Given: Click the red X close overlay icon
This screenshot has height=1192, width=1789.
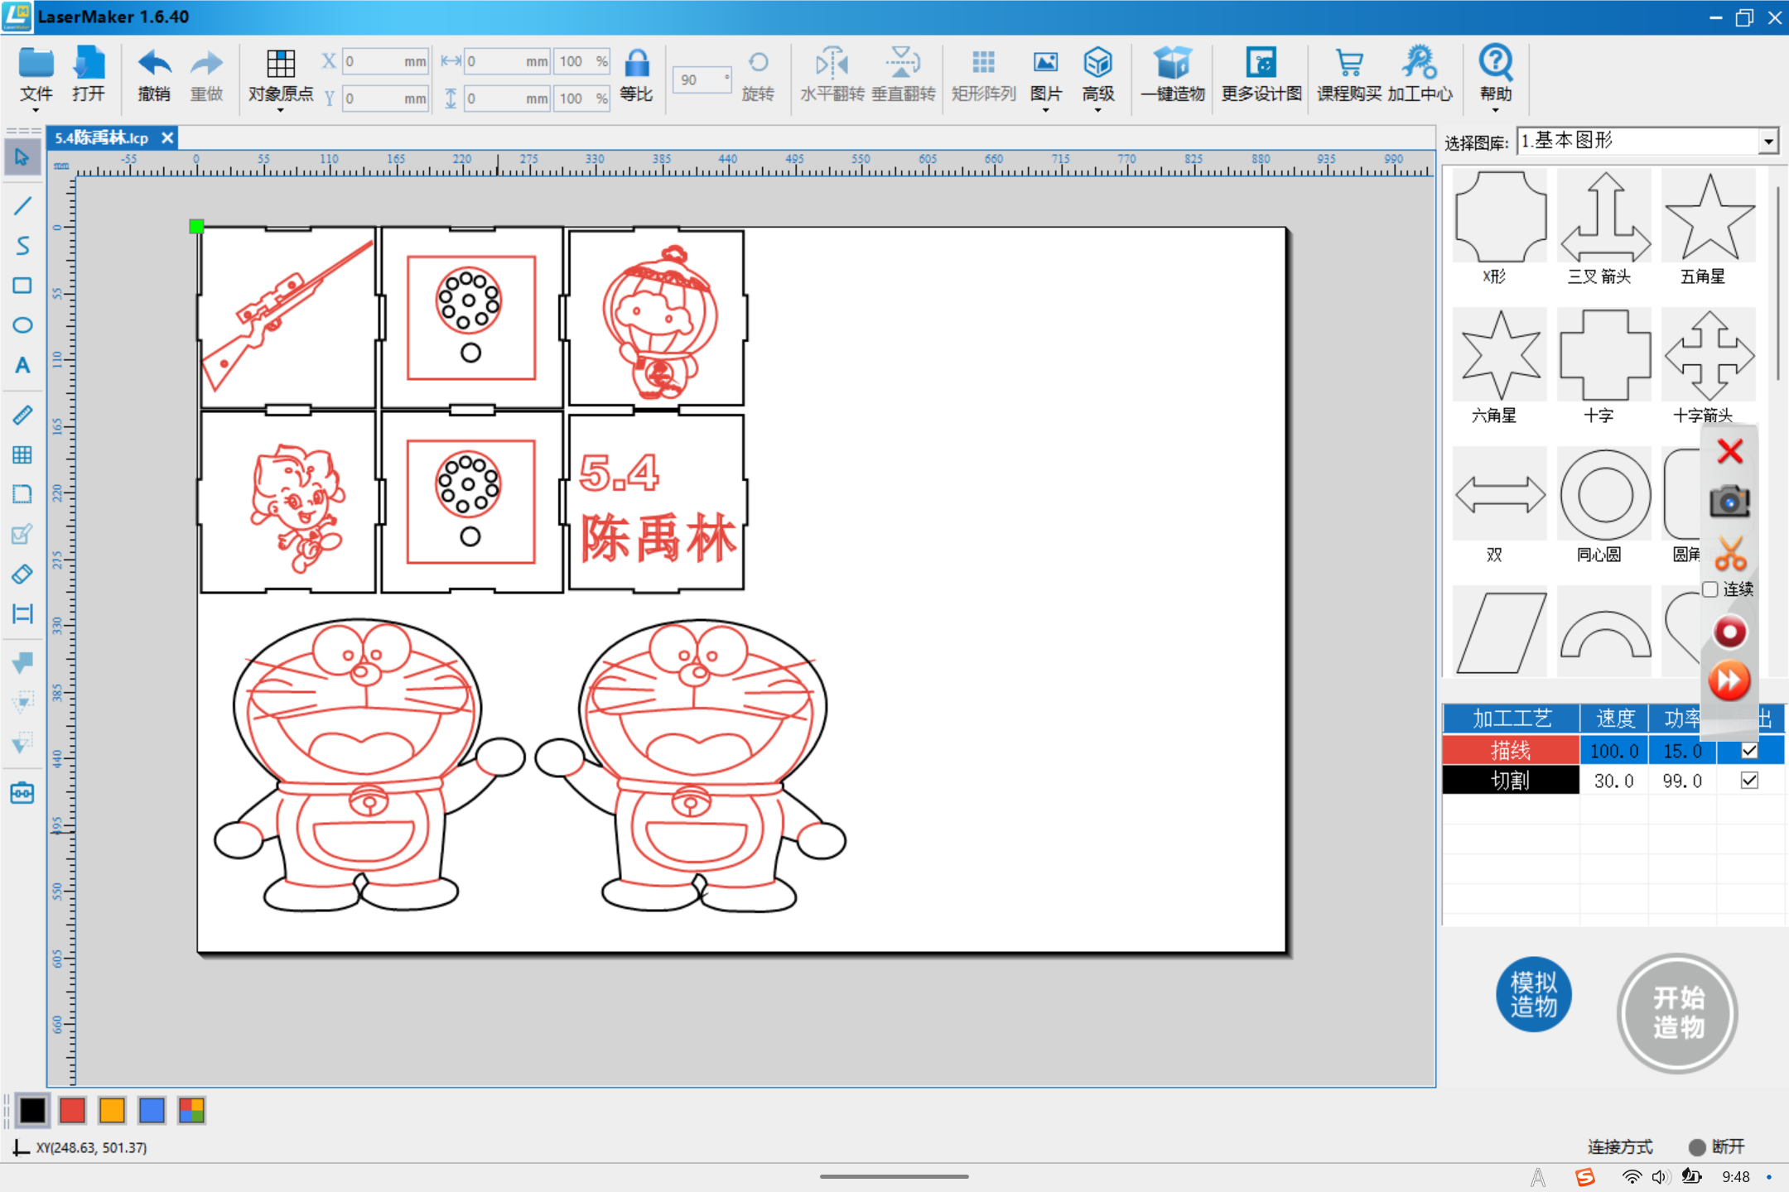Looking at the screenshot, I should click(x=1729, y=451).
